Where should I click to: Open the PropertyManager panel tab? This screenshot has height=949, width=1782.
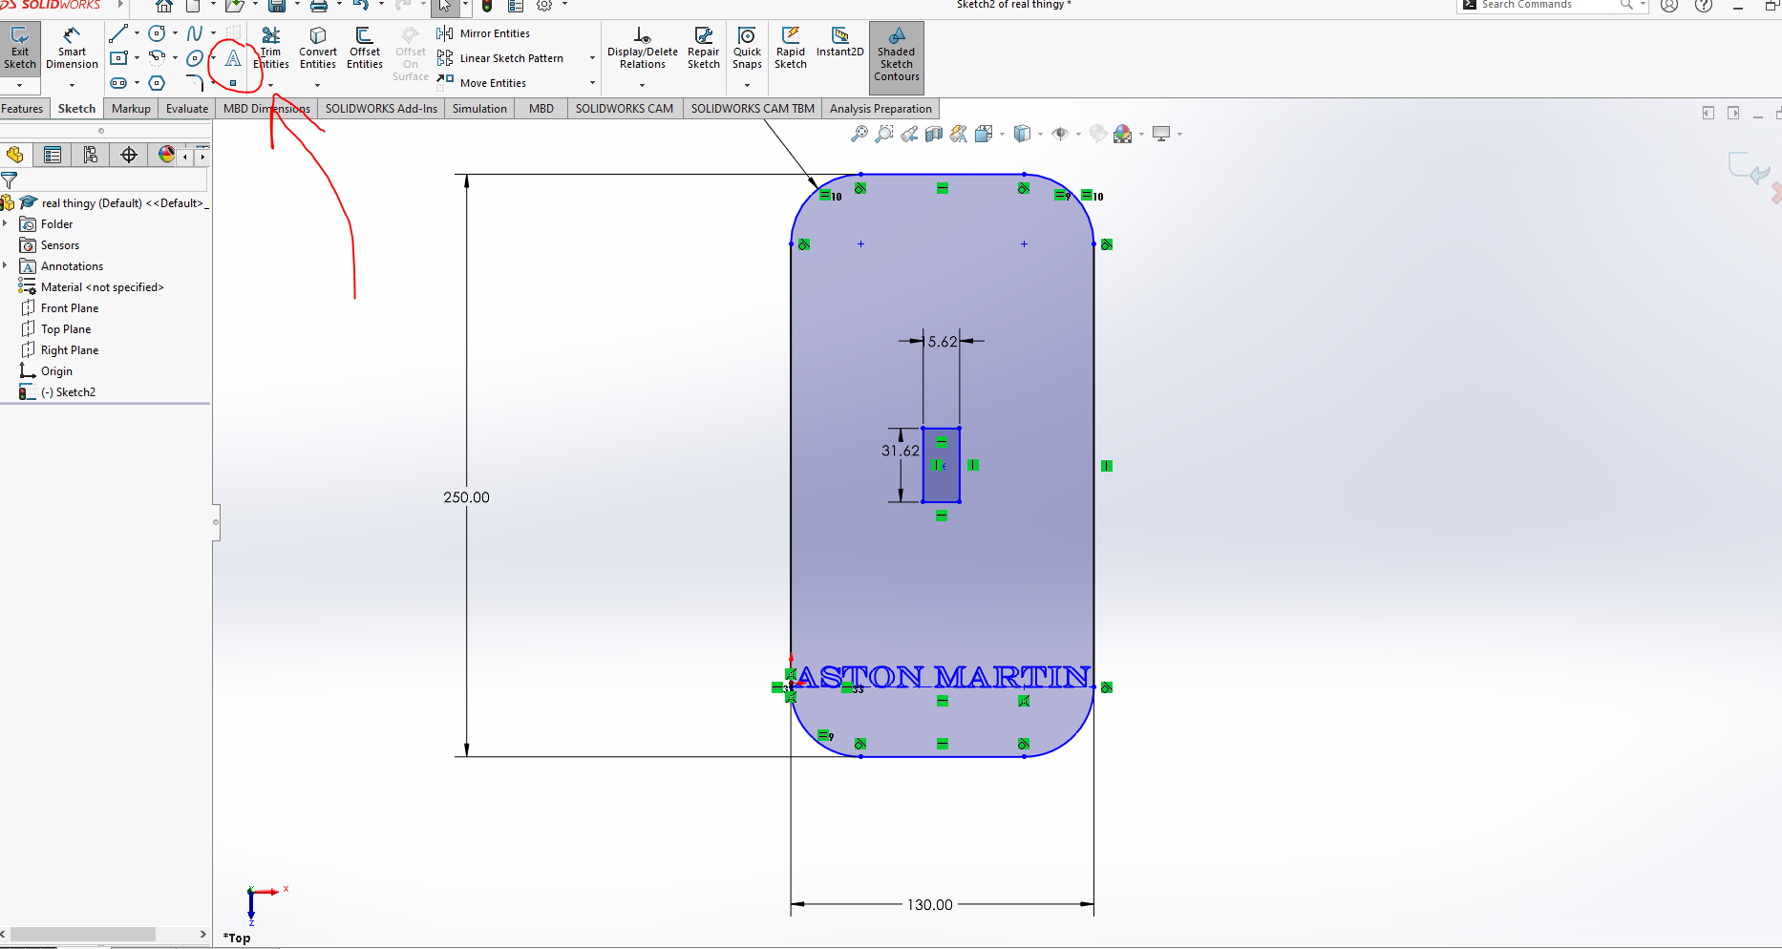click(x=53, y=155)
